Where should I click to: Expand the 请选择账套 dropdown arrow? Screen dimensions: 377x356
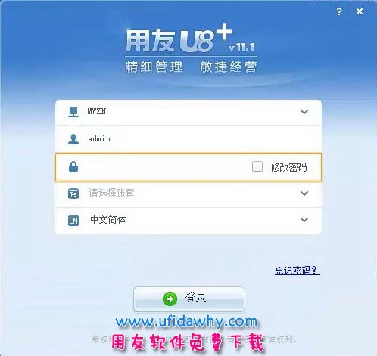click(x=304, y=193)
